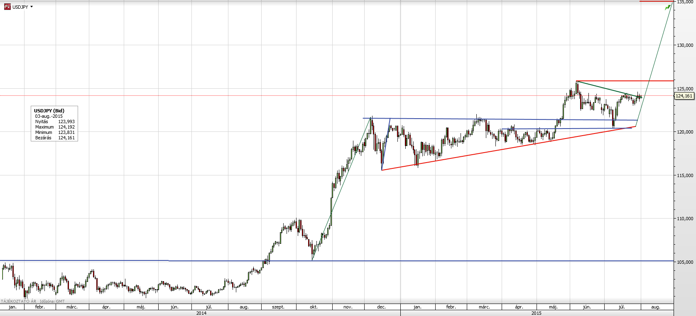The height and width of the screenshot is (316, 696).
Task: Click the szept. month label on time axis
Action: coord(278,307)
